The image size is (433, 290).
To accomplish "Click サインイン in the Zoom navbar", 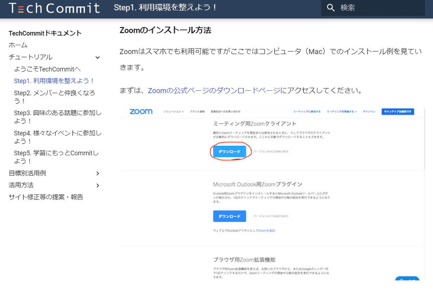I will [368, 112].
